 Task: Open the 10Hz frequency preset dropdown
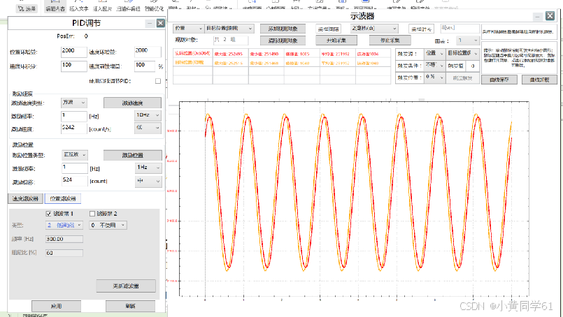click(x=148, y=115)
